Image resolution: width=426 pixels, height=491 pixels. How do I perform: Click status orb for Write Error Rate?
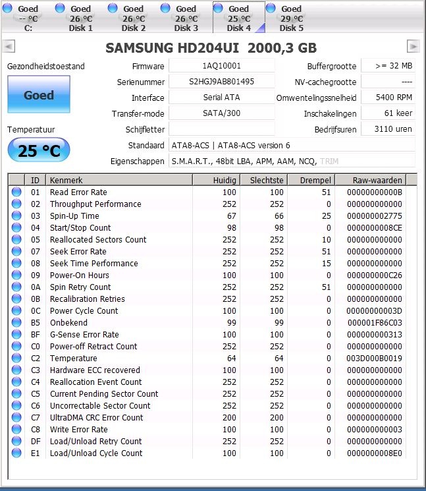tap(16, 429)
